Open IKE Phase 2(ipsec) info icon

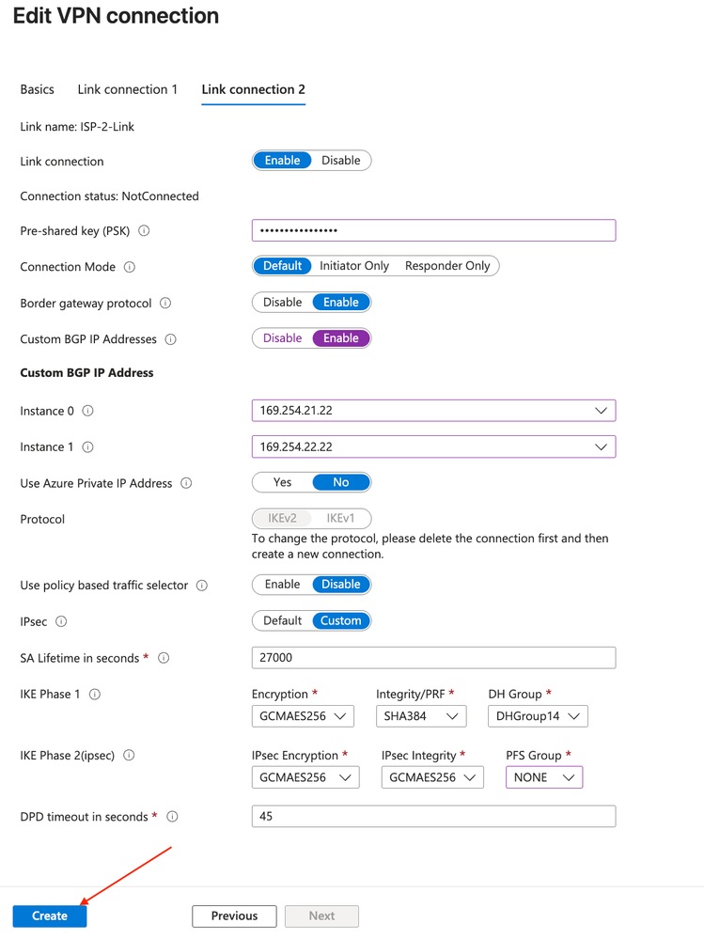129,755
